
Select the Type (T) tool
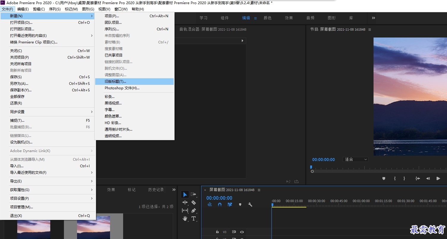pyautogui.click(x=194, y=218)
